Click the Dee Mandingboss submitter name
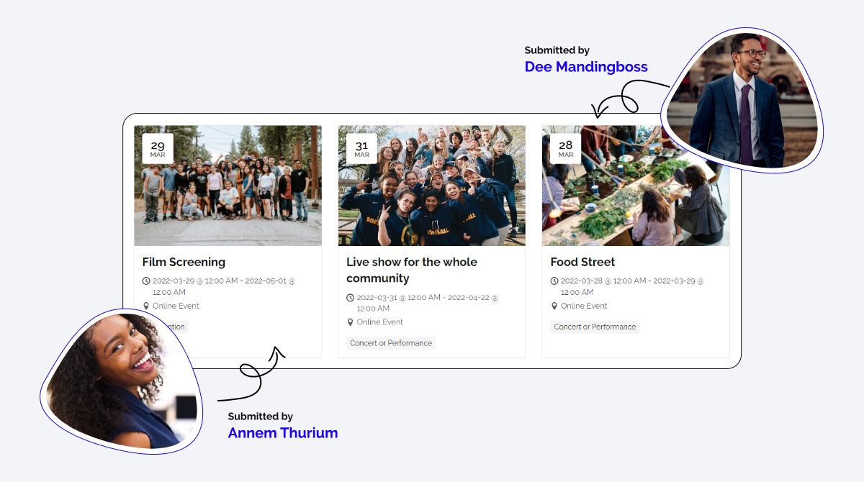 pos(586,67)
